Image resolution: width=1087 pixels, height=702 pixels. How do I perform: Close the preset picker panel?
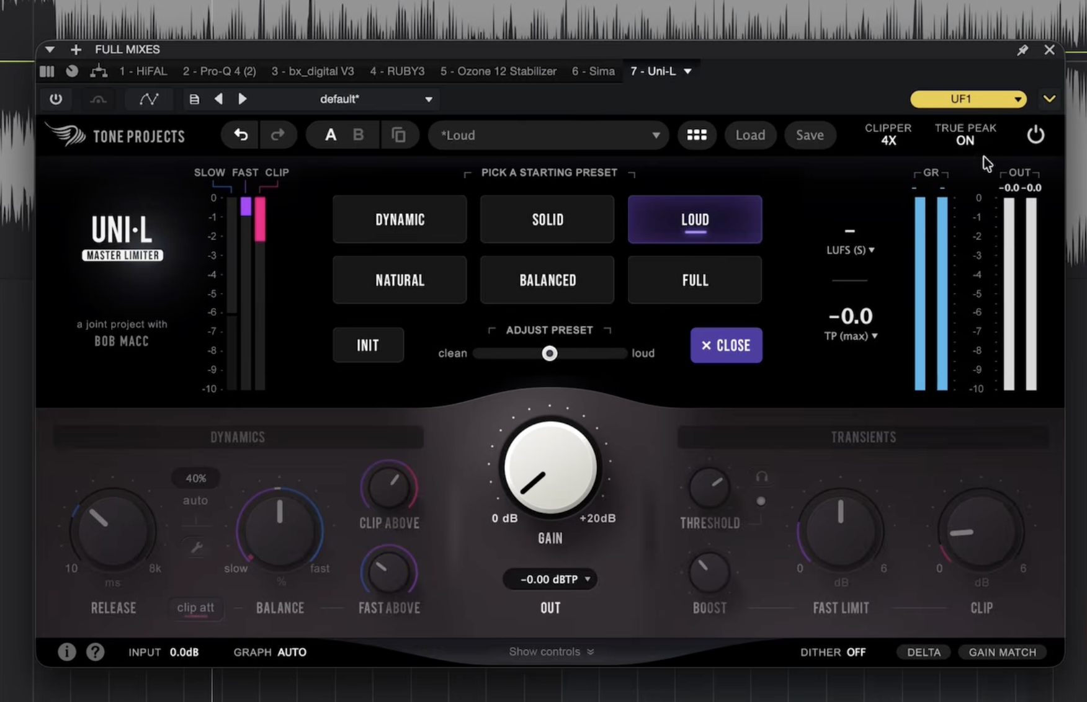726,345
